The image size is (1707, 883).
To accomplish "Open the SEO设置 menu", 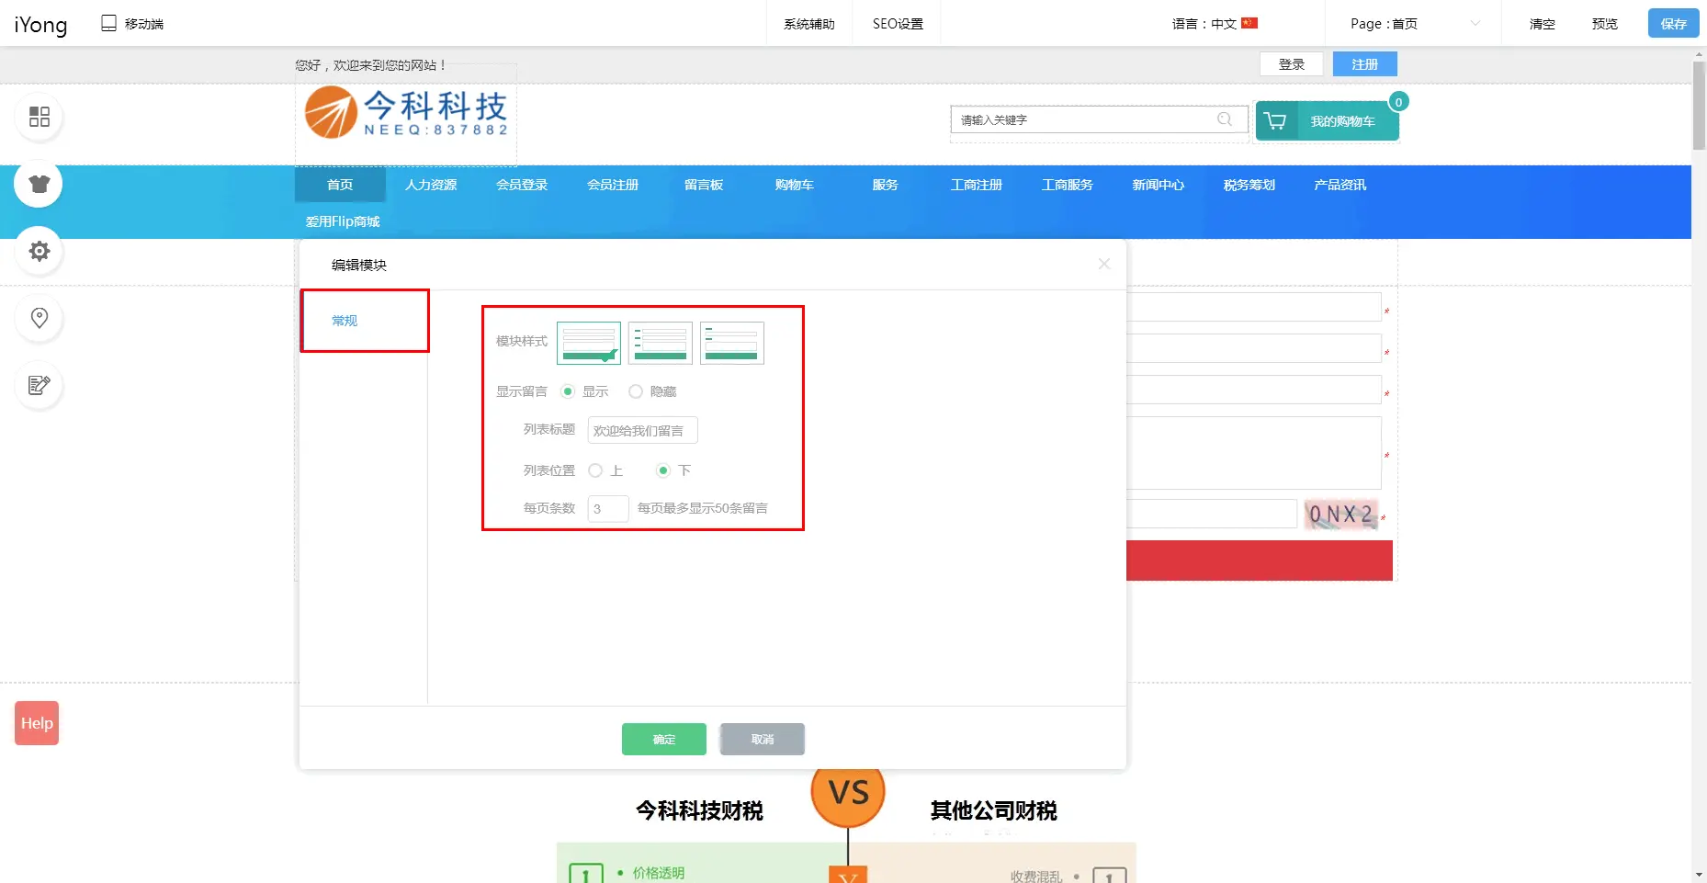I will coord(898,24).
